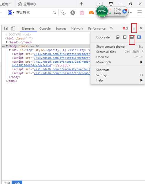Click the red error count badge
This screenshot has height=184, width=145.
coord(125,28)
